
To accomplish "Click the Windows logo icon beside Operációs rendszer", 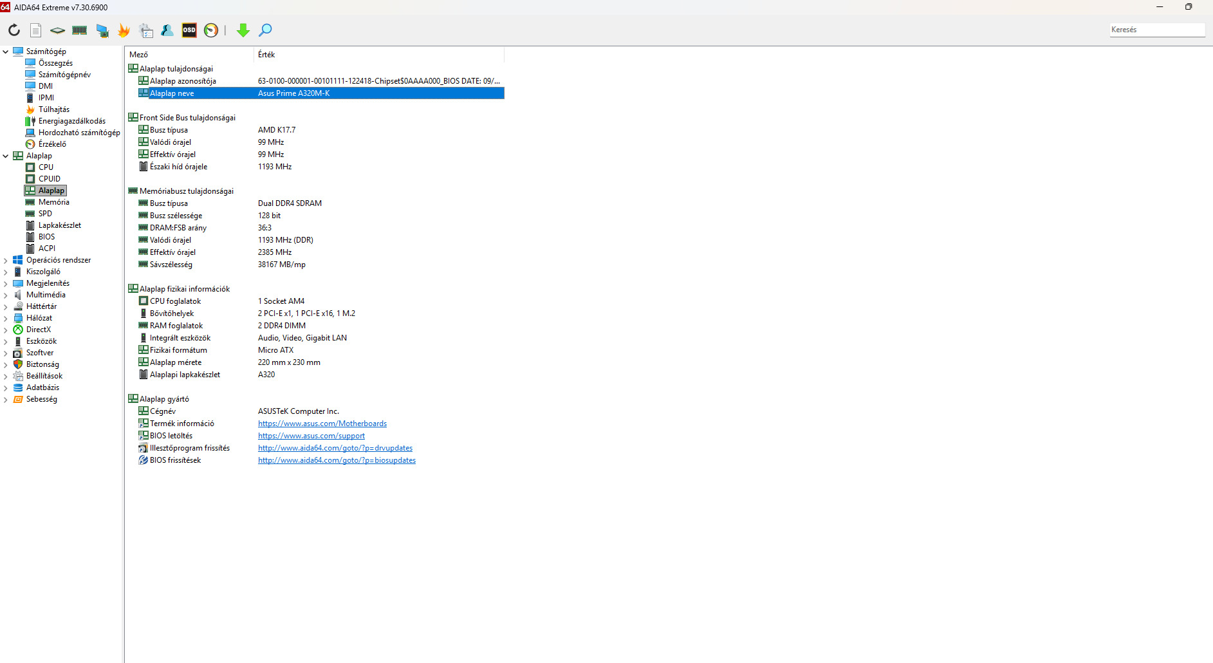I will 18,260.
